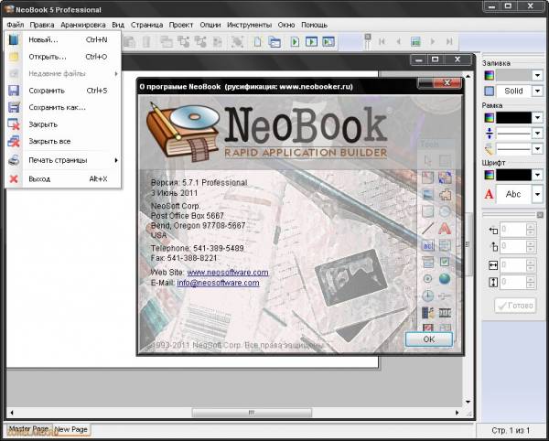Open the Abc font style dropdown
This screenshot has height=441, width=549.
(x=537, y=194)
